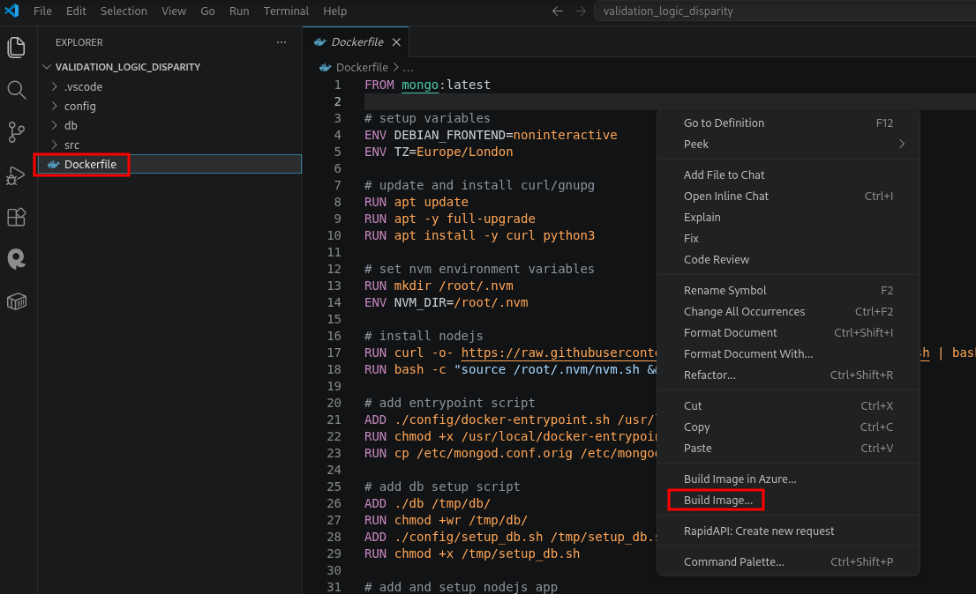
Task: Choose Fix in context menu
Action: tap(788, 239)
